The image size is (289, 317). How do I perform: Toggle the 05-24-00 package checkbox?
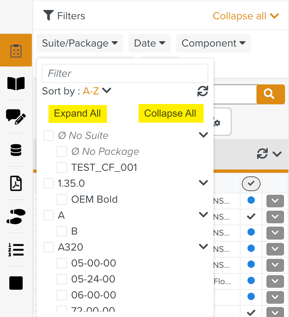tap(62, 279)
